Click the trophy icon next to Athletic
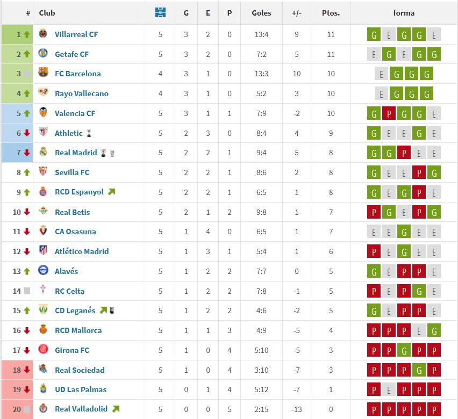458x419 pixels. 89,133
